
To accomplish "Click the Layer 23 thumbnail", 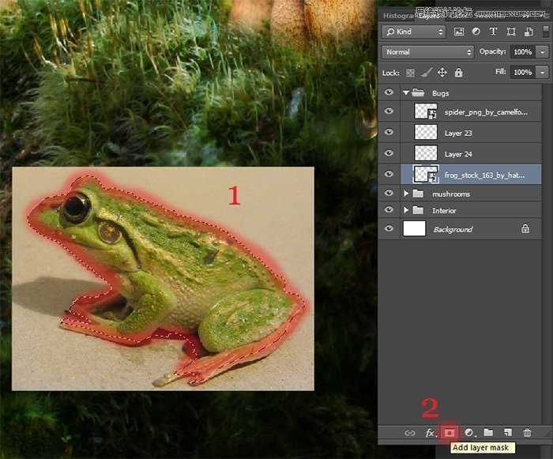I will click(x=426, y=132).
